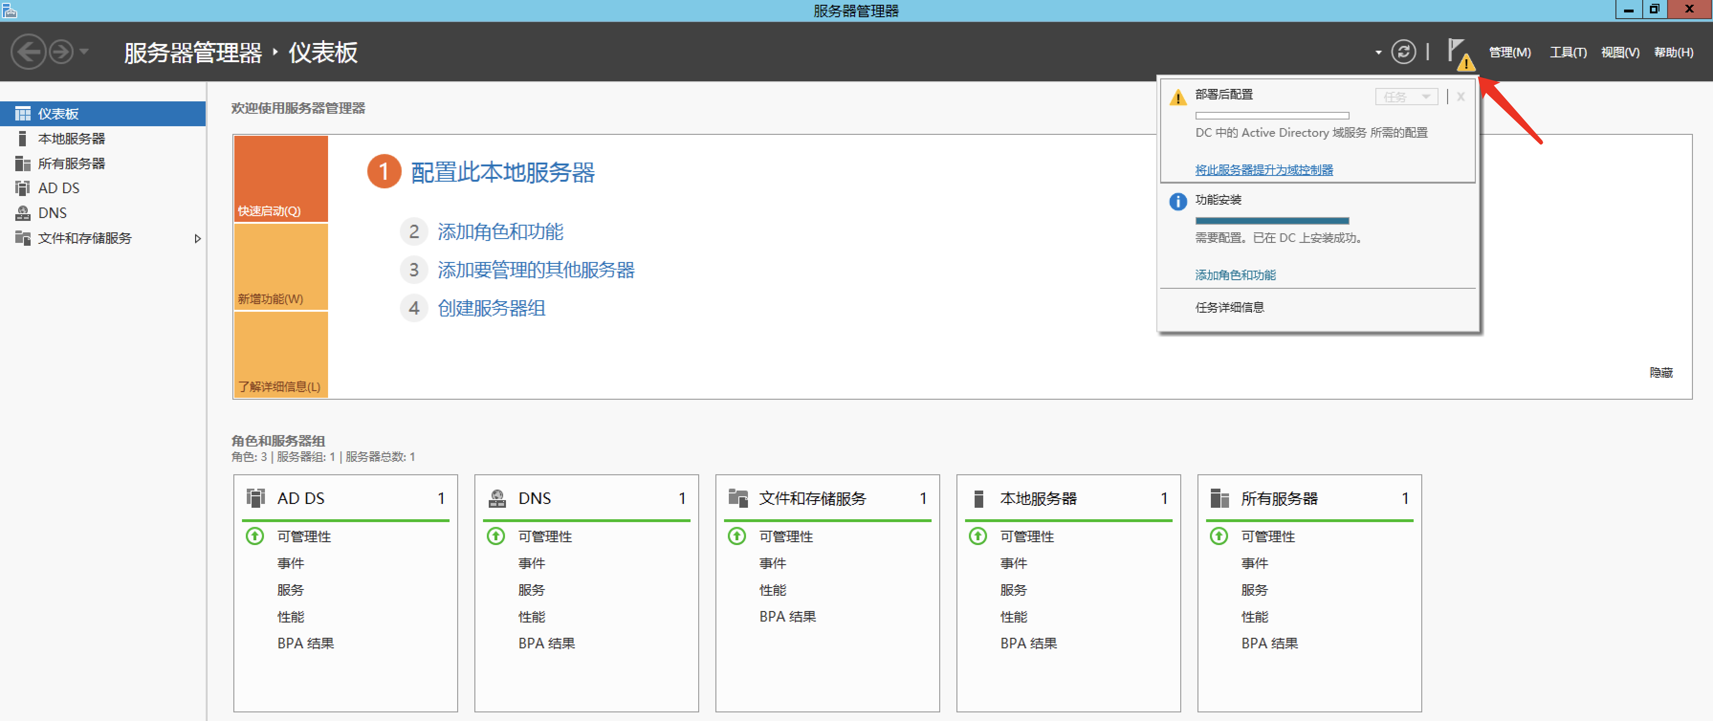The height and width of the screenshot is (721, 1713).
Task: Click the AD DS tile icon
Action: coord(255,498)
